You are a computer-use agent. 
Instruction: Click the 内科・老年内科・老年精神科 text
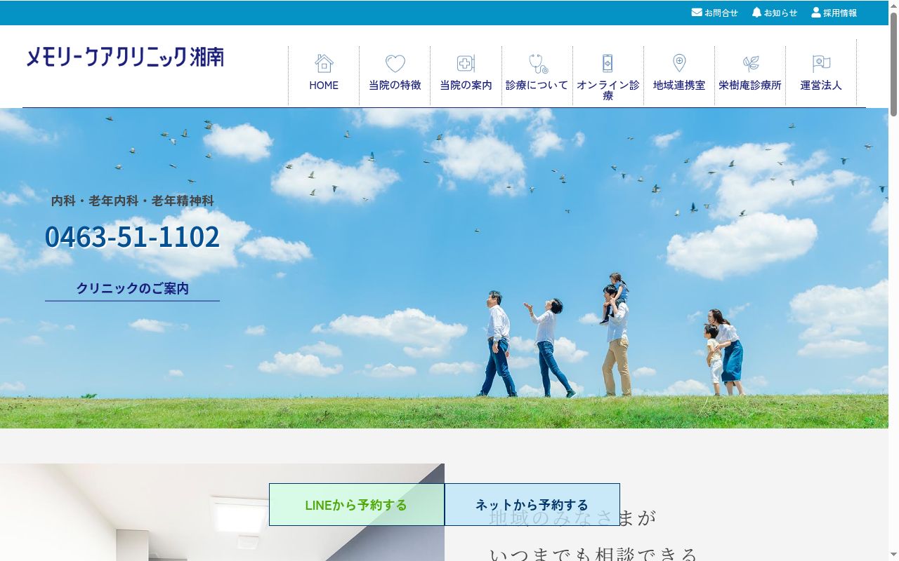pos(133,201)
